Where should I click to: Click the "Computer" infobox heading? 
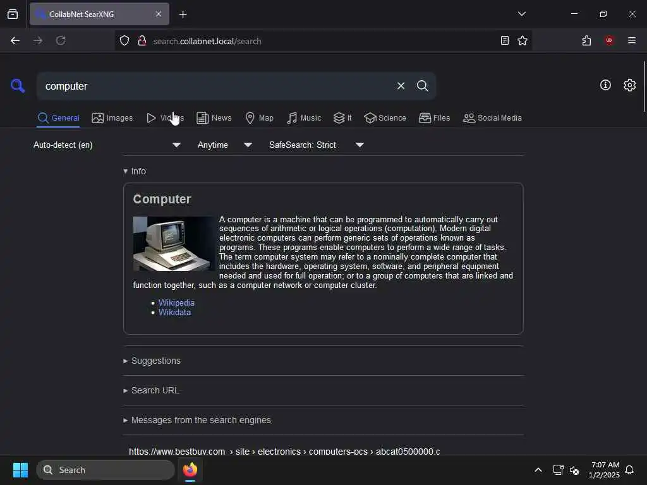(162, 199)
